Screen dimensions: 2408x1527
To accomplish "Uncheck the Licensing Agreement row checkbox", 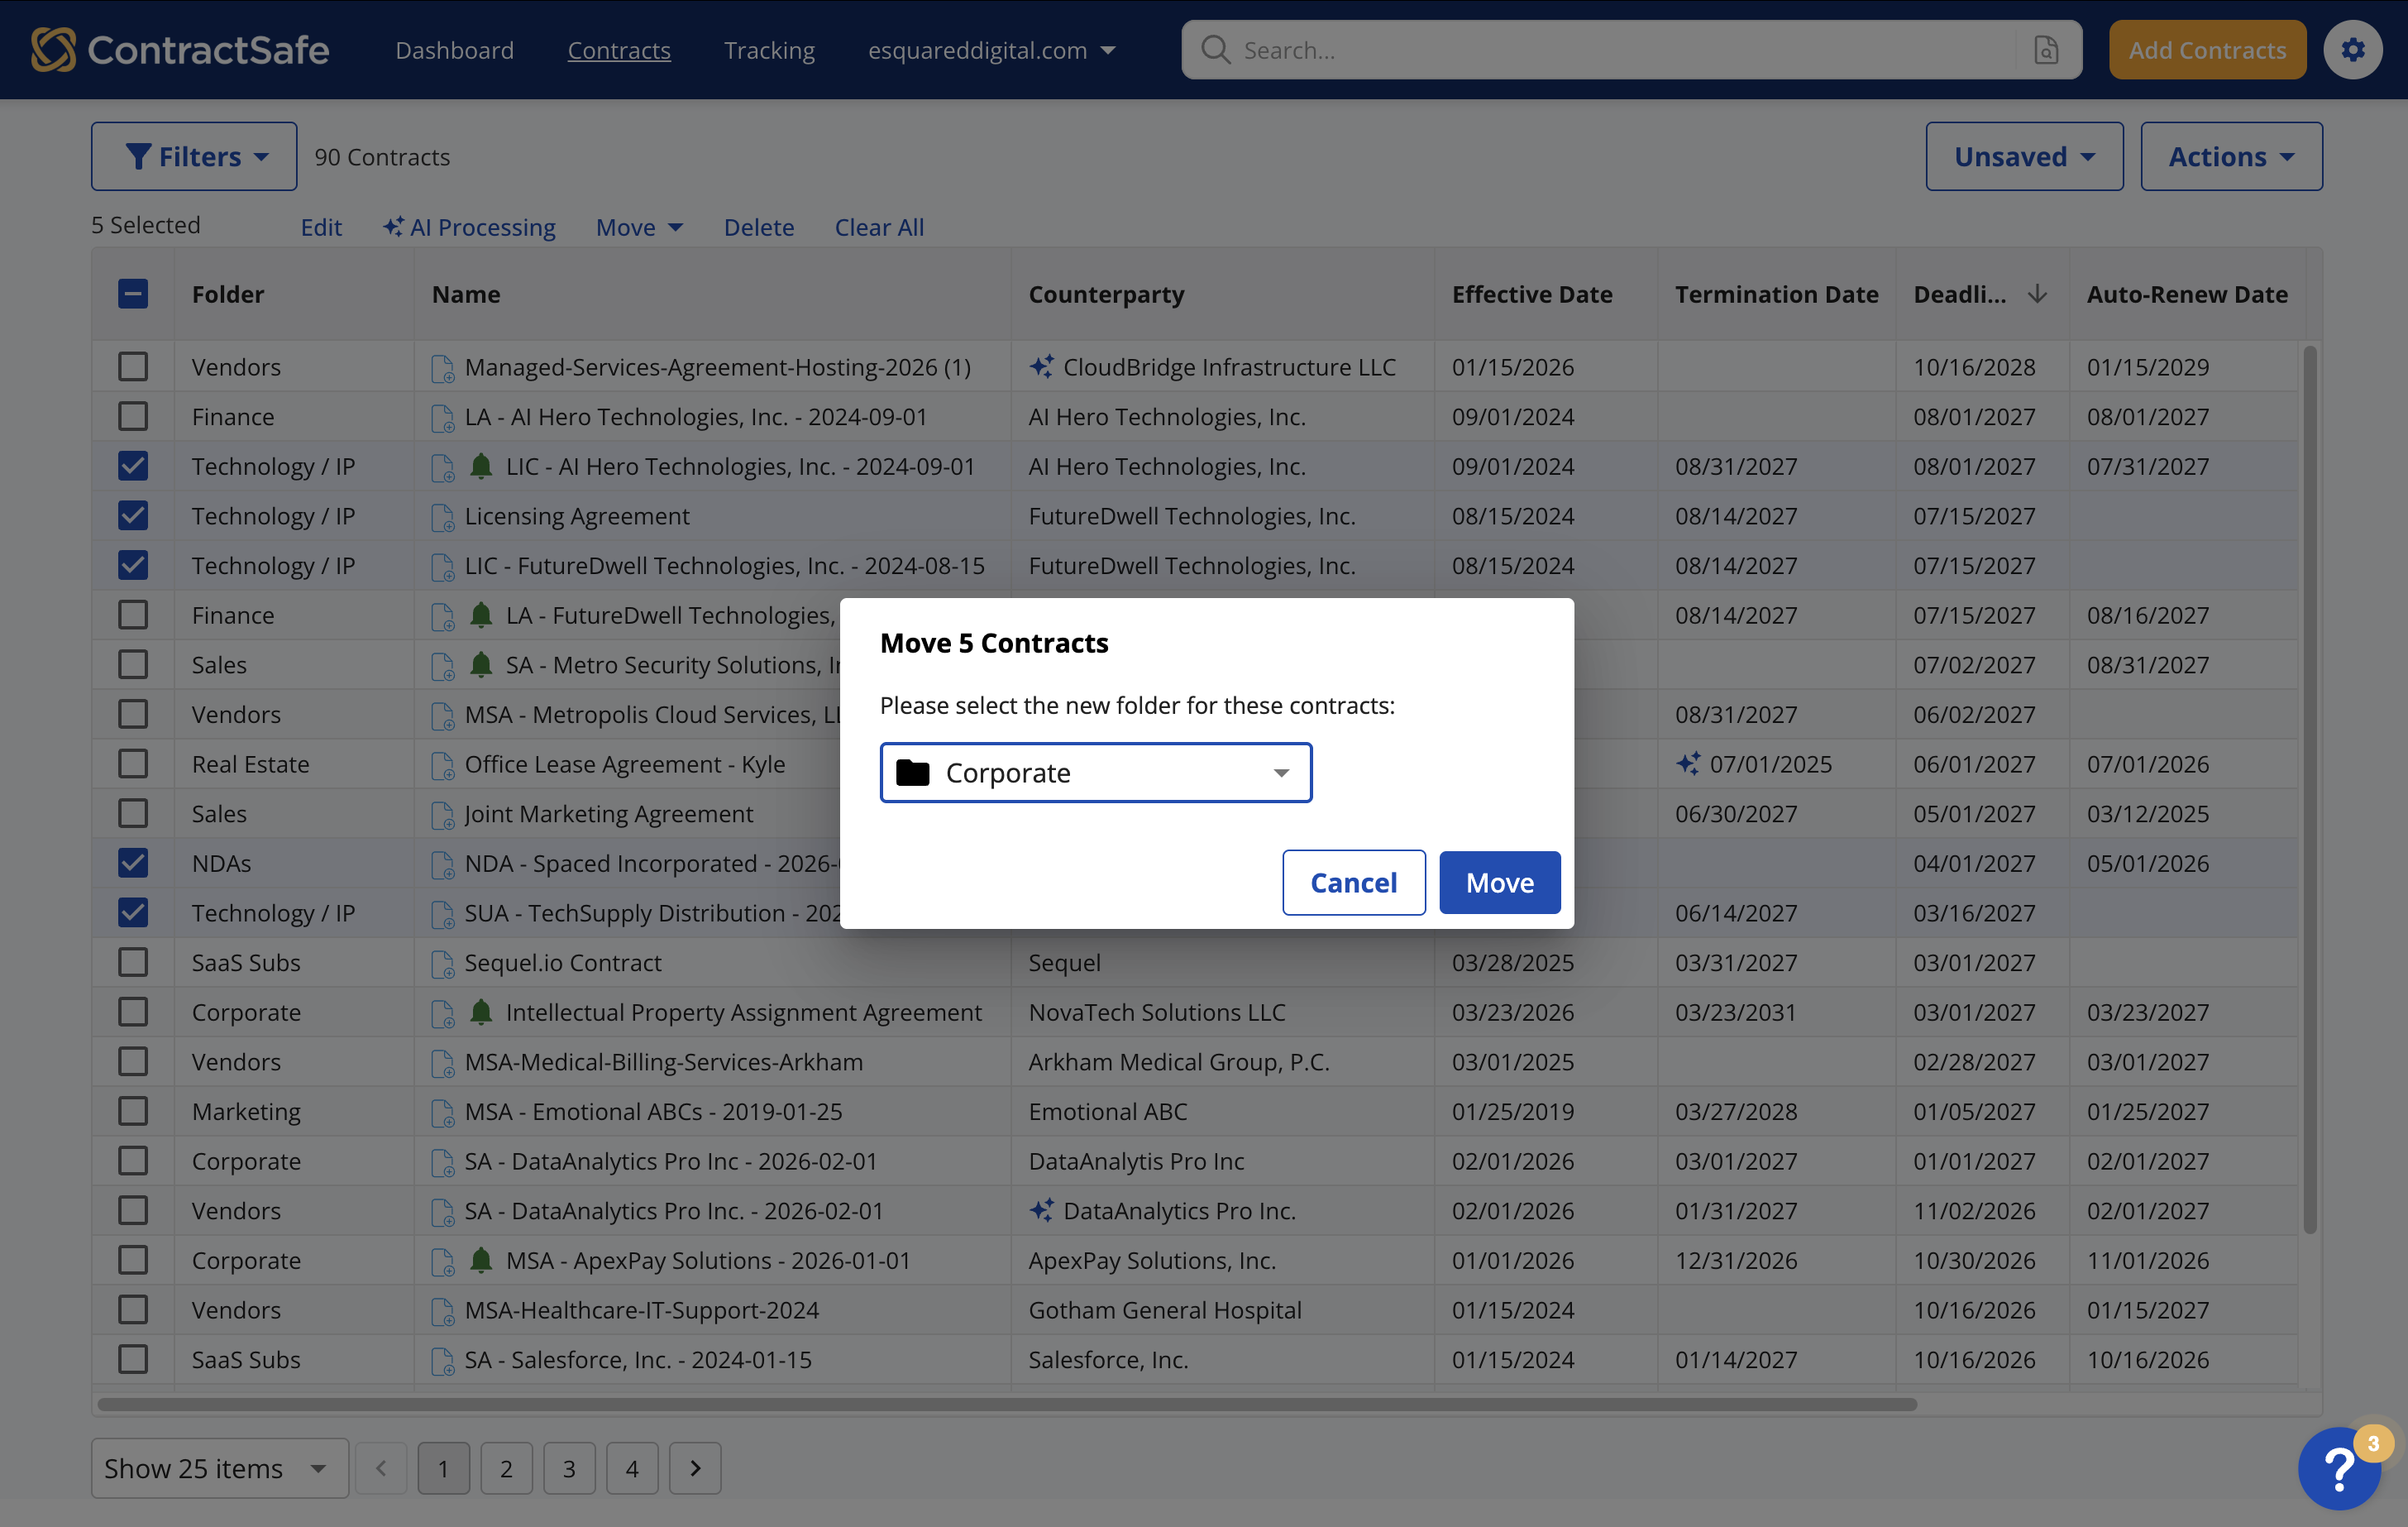I will 133,515.
